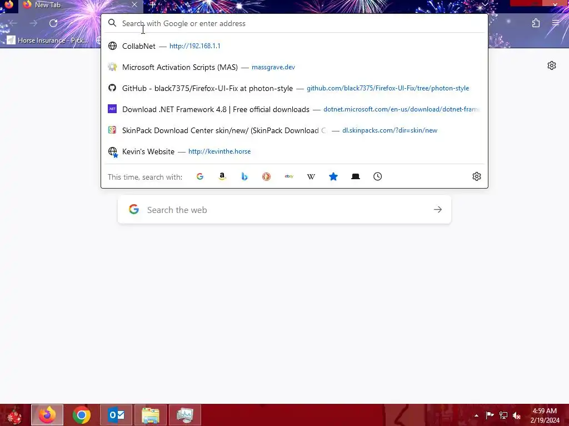Open Kevin's Website suggestion
Viewport: 569px width, 426px height.
295,151
